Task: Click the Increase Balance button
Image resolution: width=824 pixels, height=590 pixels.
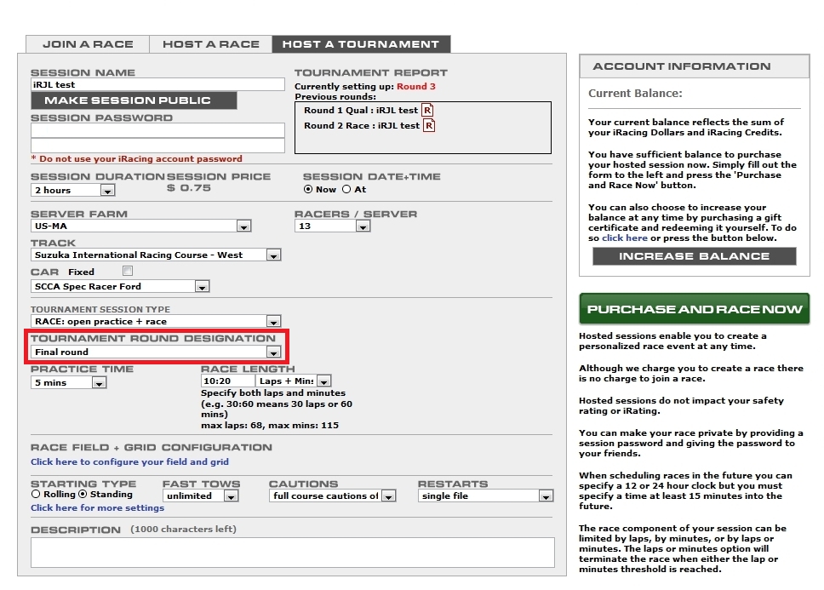Action: 695,256
